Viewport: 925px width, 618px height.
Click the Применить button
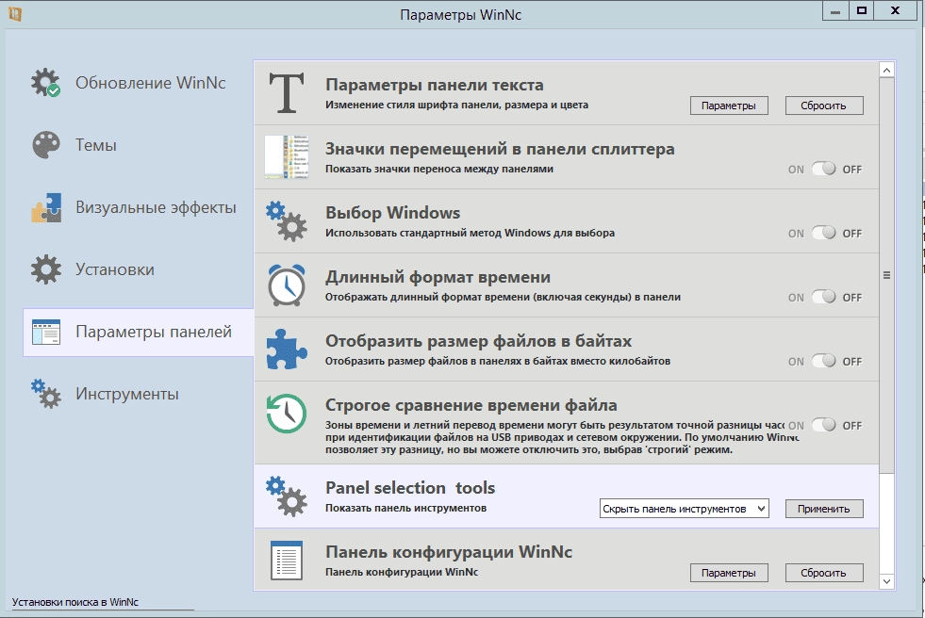pos(824,509)
